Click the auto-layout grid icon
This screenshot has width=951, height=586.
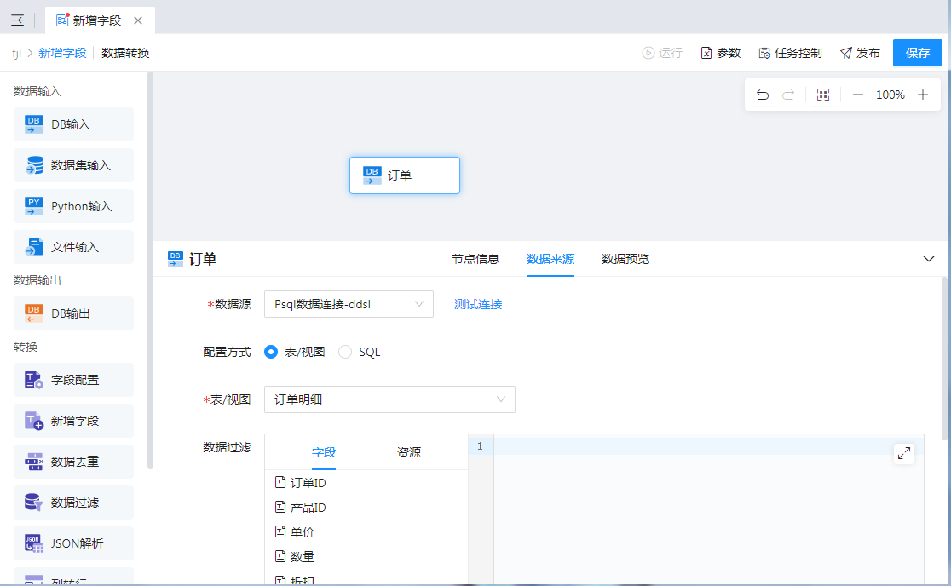[x=823, y=95]
